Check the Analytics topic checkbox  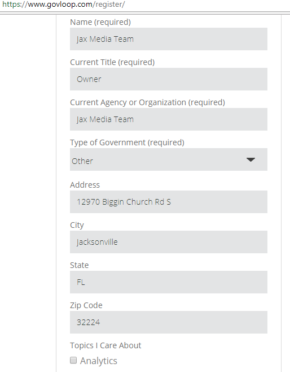[73, 360]
